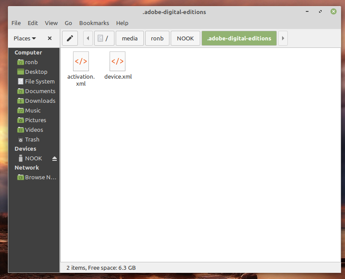
Task: Open the Go menu
Action: click(x=68, y=23)
